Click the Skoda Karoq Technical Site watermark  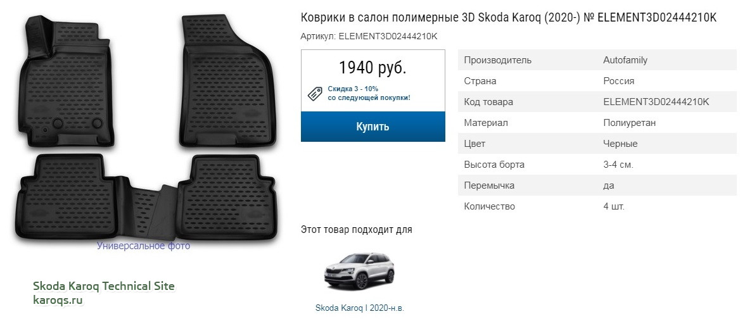(x=104, y=286)
